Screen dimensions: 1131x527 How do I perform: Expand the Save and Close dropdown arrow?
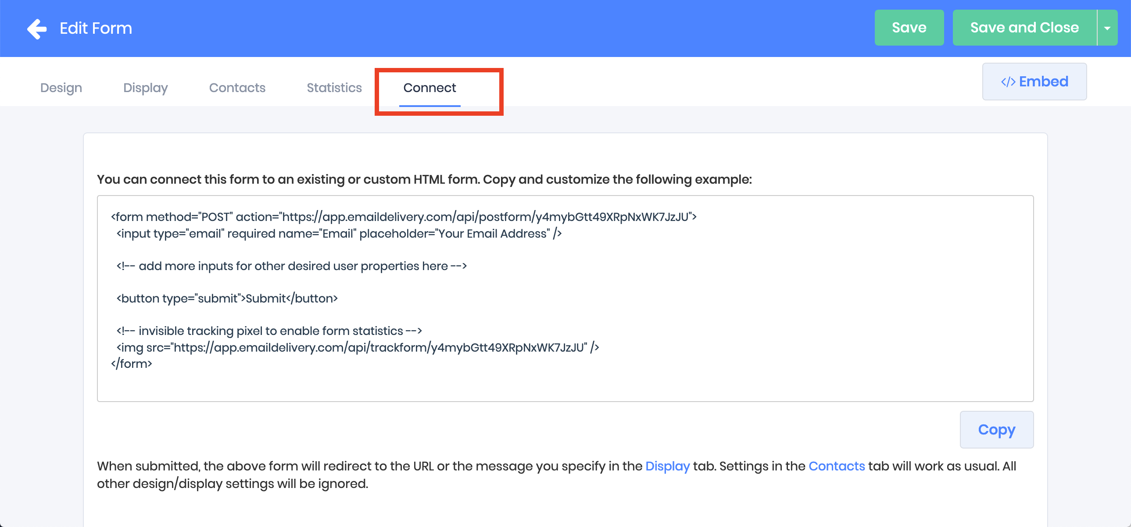pos(1107,28)
